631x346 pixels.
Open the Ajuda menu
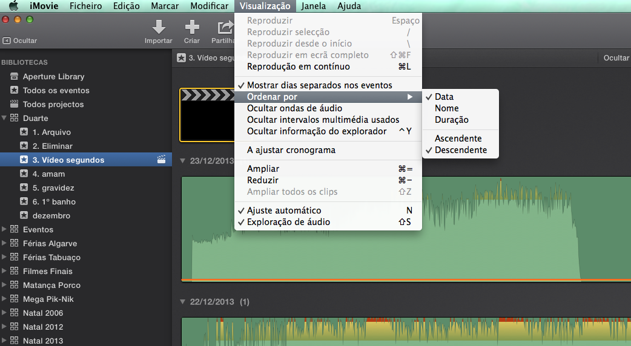tap(349, 6)
